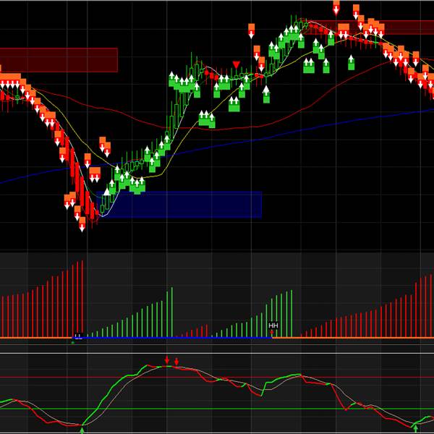Select the white upward triangle near the price bottom
434x434 pixels.
coord(107,192)
